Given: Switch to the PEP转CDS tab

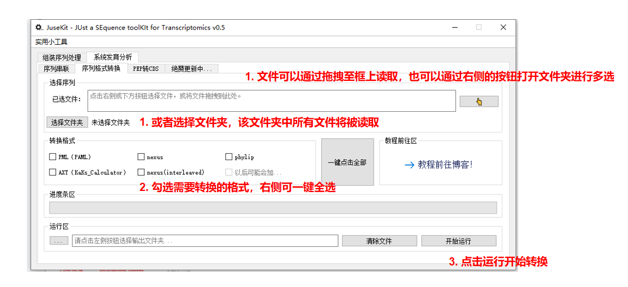Looking at the screenshot, I should (x=145, y=69).
